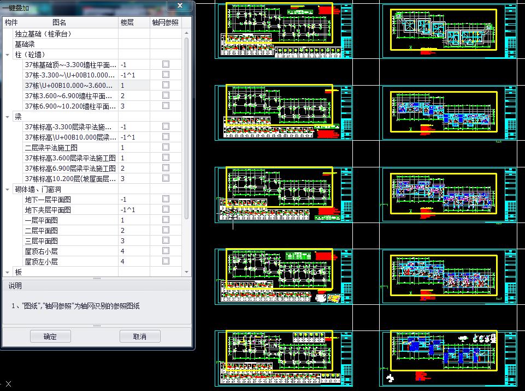Tick 轴网参照 for 地下夹层平面图
This screenshot has height=391, width=525.
pos(166,209)
